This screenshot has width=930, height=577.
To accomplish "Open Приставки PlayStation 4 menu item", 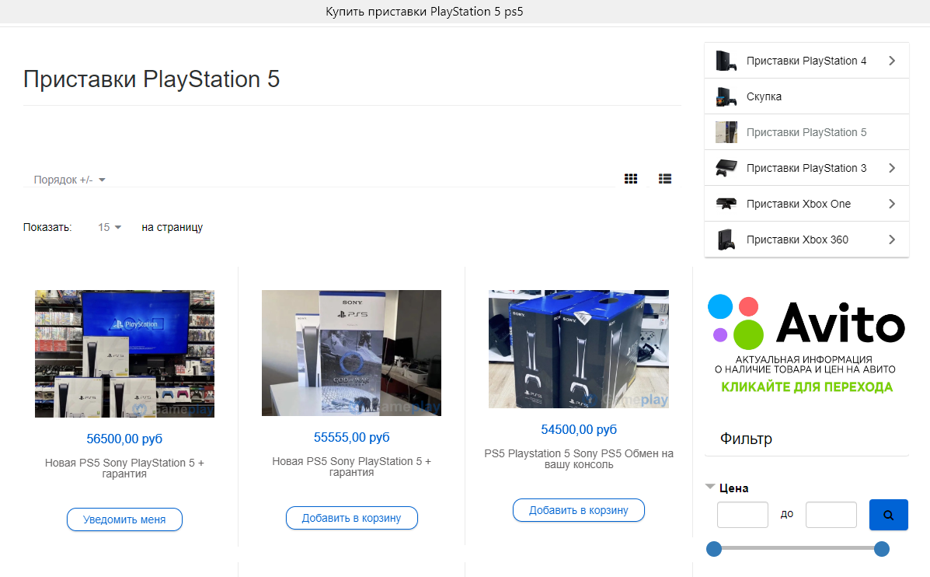I will click(806, 61).
